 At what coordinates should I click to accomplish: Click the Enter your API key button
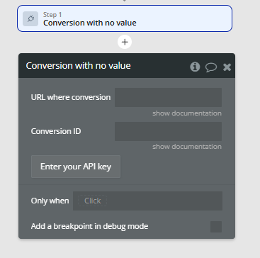[76, 167]
